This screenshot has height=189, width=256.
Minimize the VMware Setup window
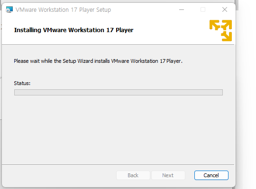[182, 9]
